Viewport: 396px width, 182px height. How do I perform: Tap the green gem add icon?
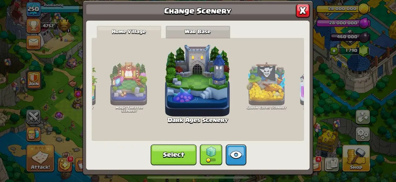(334, 51)
